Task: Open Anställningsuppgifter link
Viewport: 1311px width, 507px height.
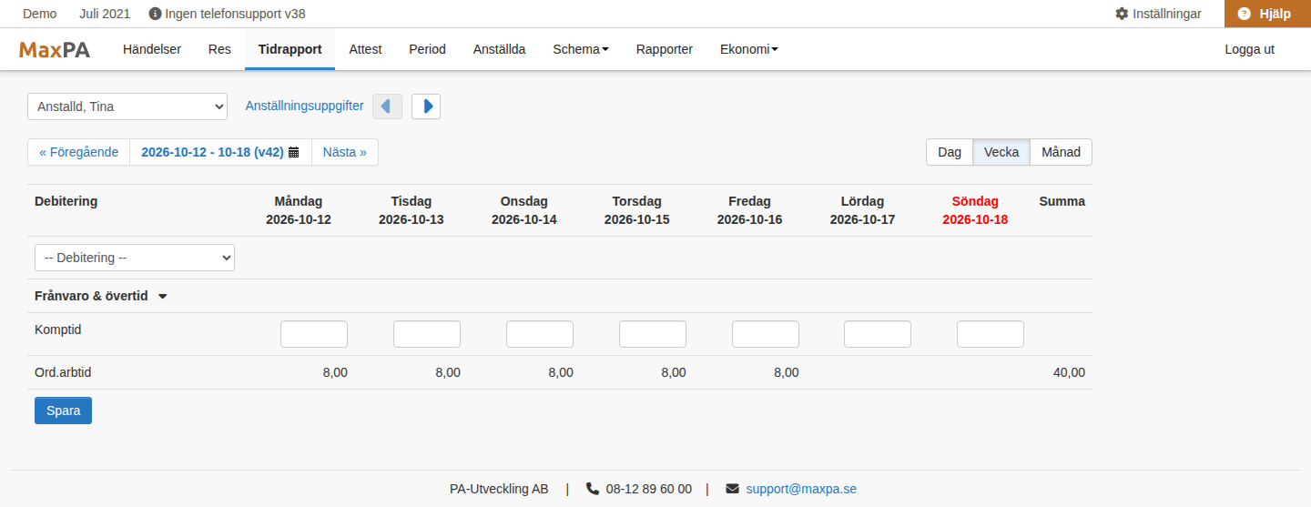Action: [x=304, y=106]
